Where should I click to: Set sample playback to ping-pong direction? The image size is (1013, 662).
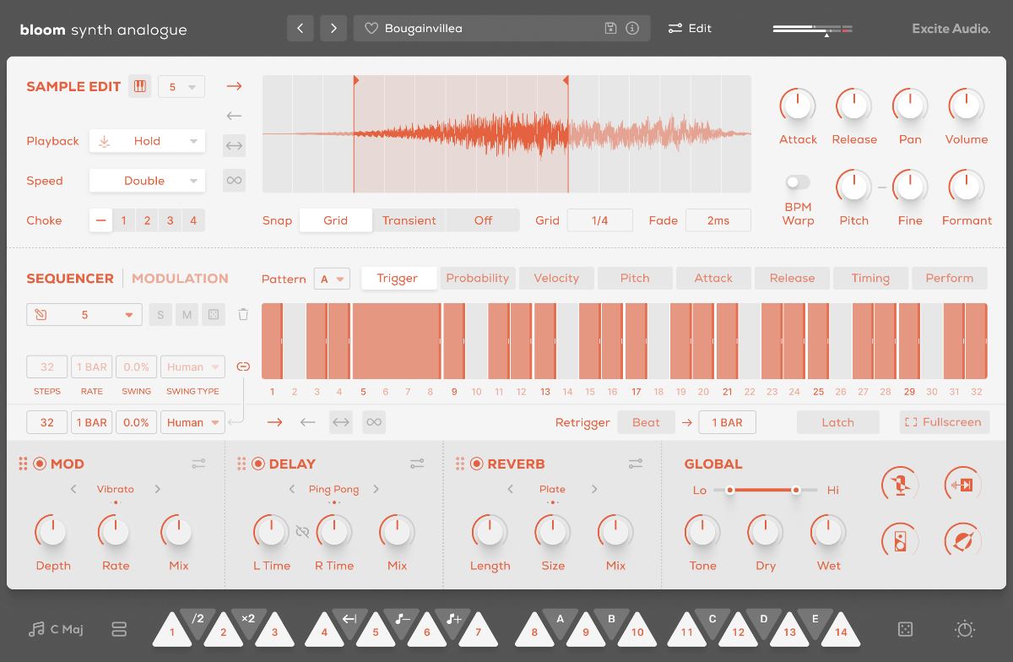(x=234, y=146)
